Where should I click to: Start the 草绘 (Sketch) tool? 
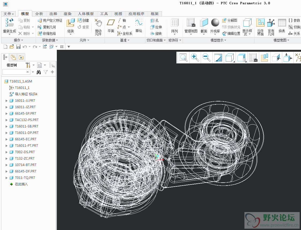[x=139, y=26]
